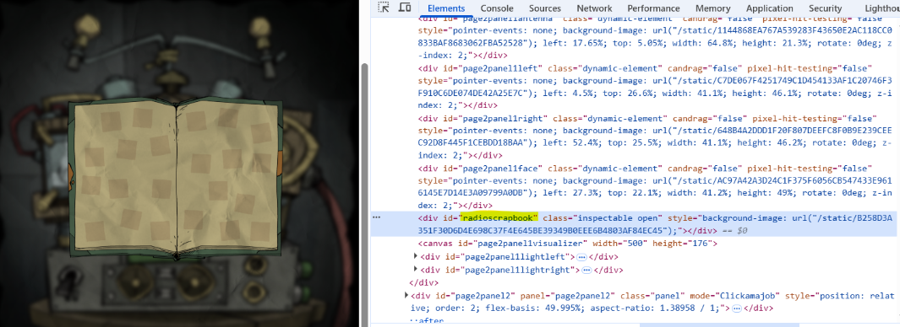Switch to the Elements tab
This screenshot has width=900, height=327.
[446, 8]
